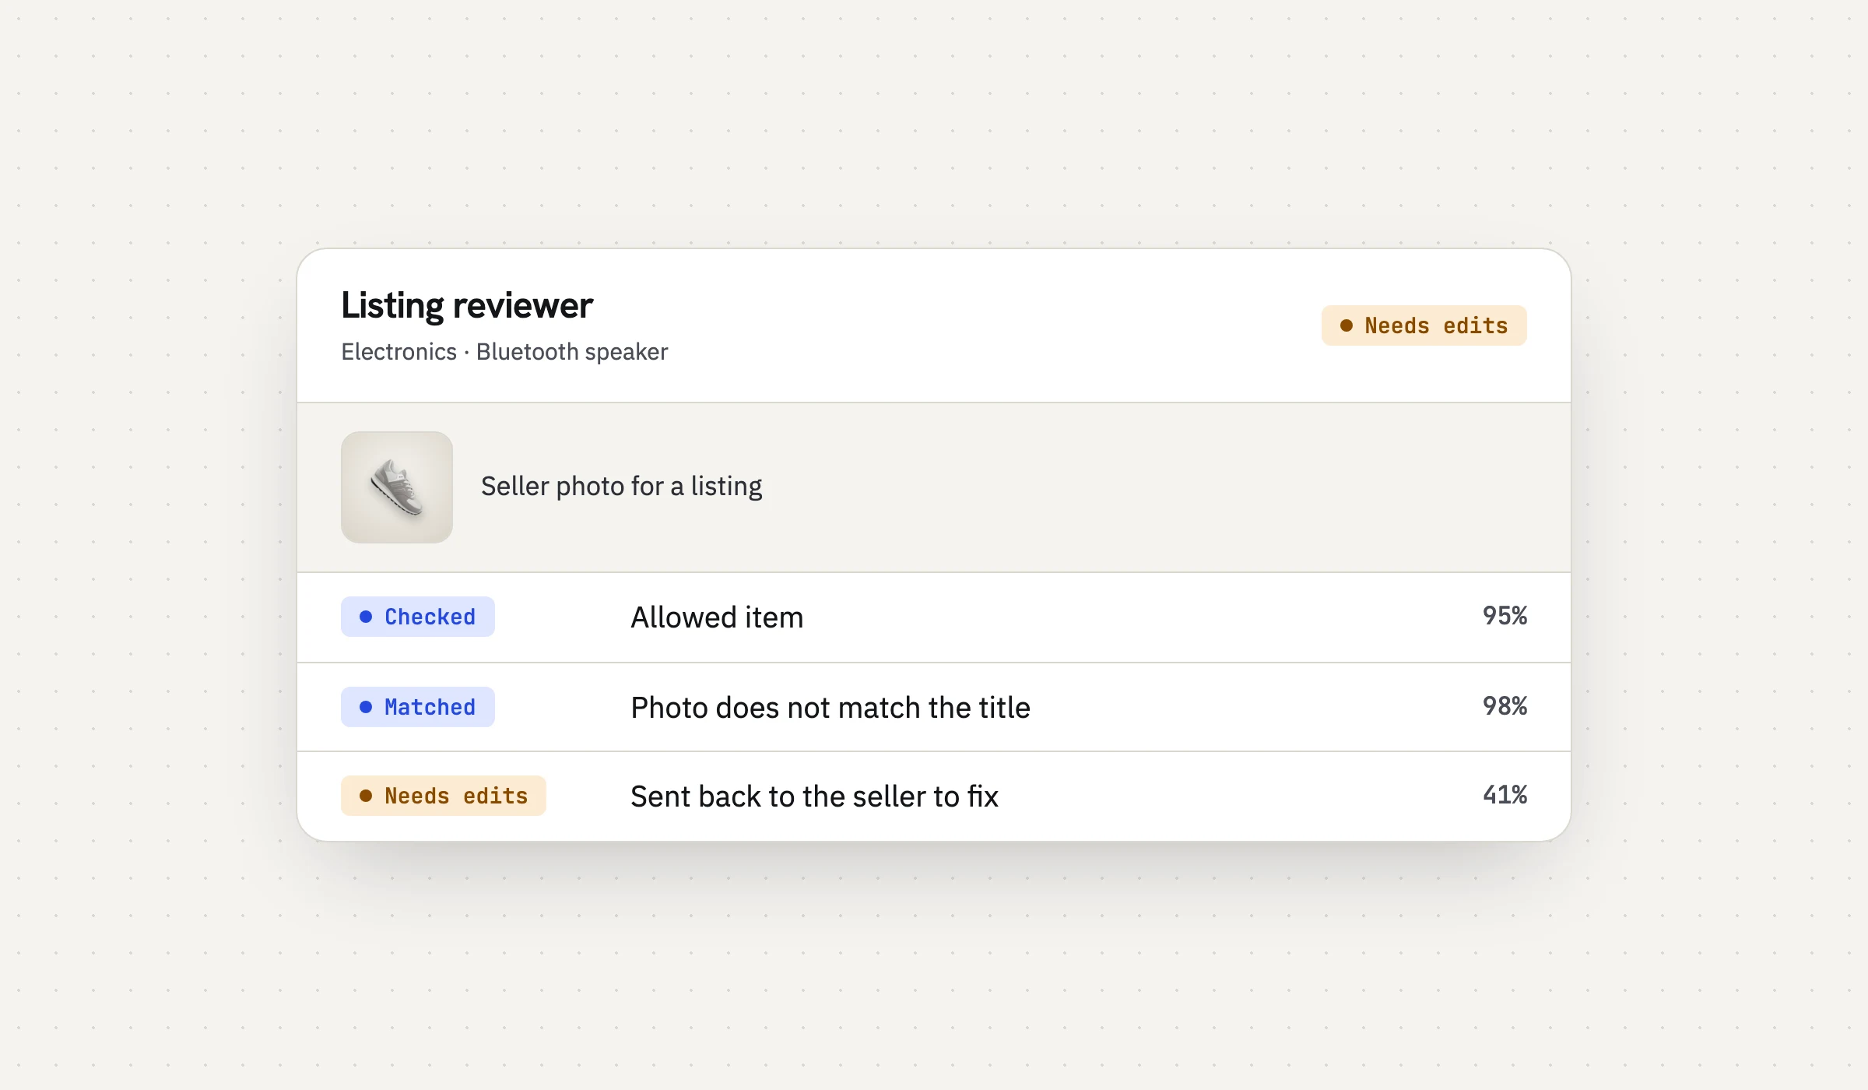Image resolution: width=1868 pixels, height=1090 pixels.
Task: Select 'Sent back to the seller to fix' text
Action: click(814, 796)
